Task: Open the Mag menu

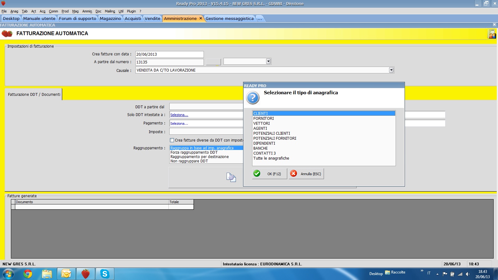Action: (x=75, y=11)
